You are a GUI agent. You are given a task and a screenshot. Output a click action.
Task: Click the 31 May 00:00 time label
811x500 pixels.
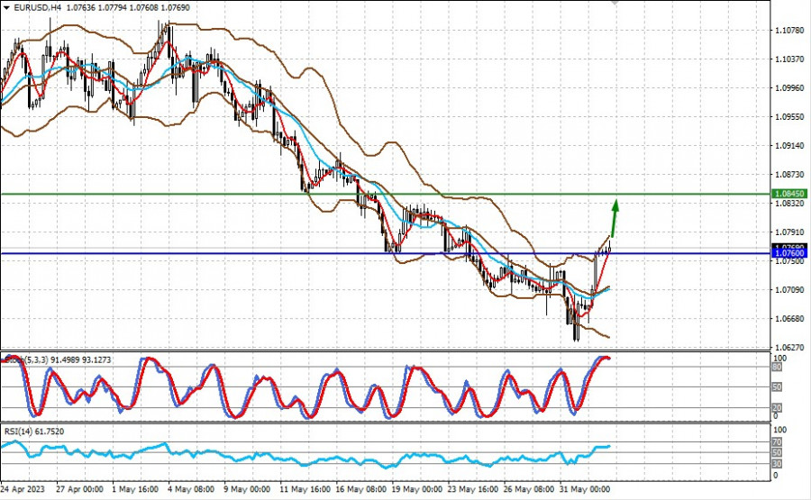[x=586, y=488]
